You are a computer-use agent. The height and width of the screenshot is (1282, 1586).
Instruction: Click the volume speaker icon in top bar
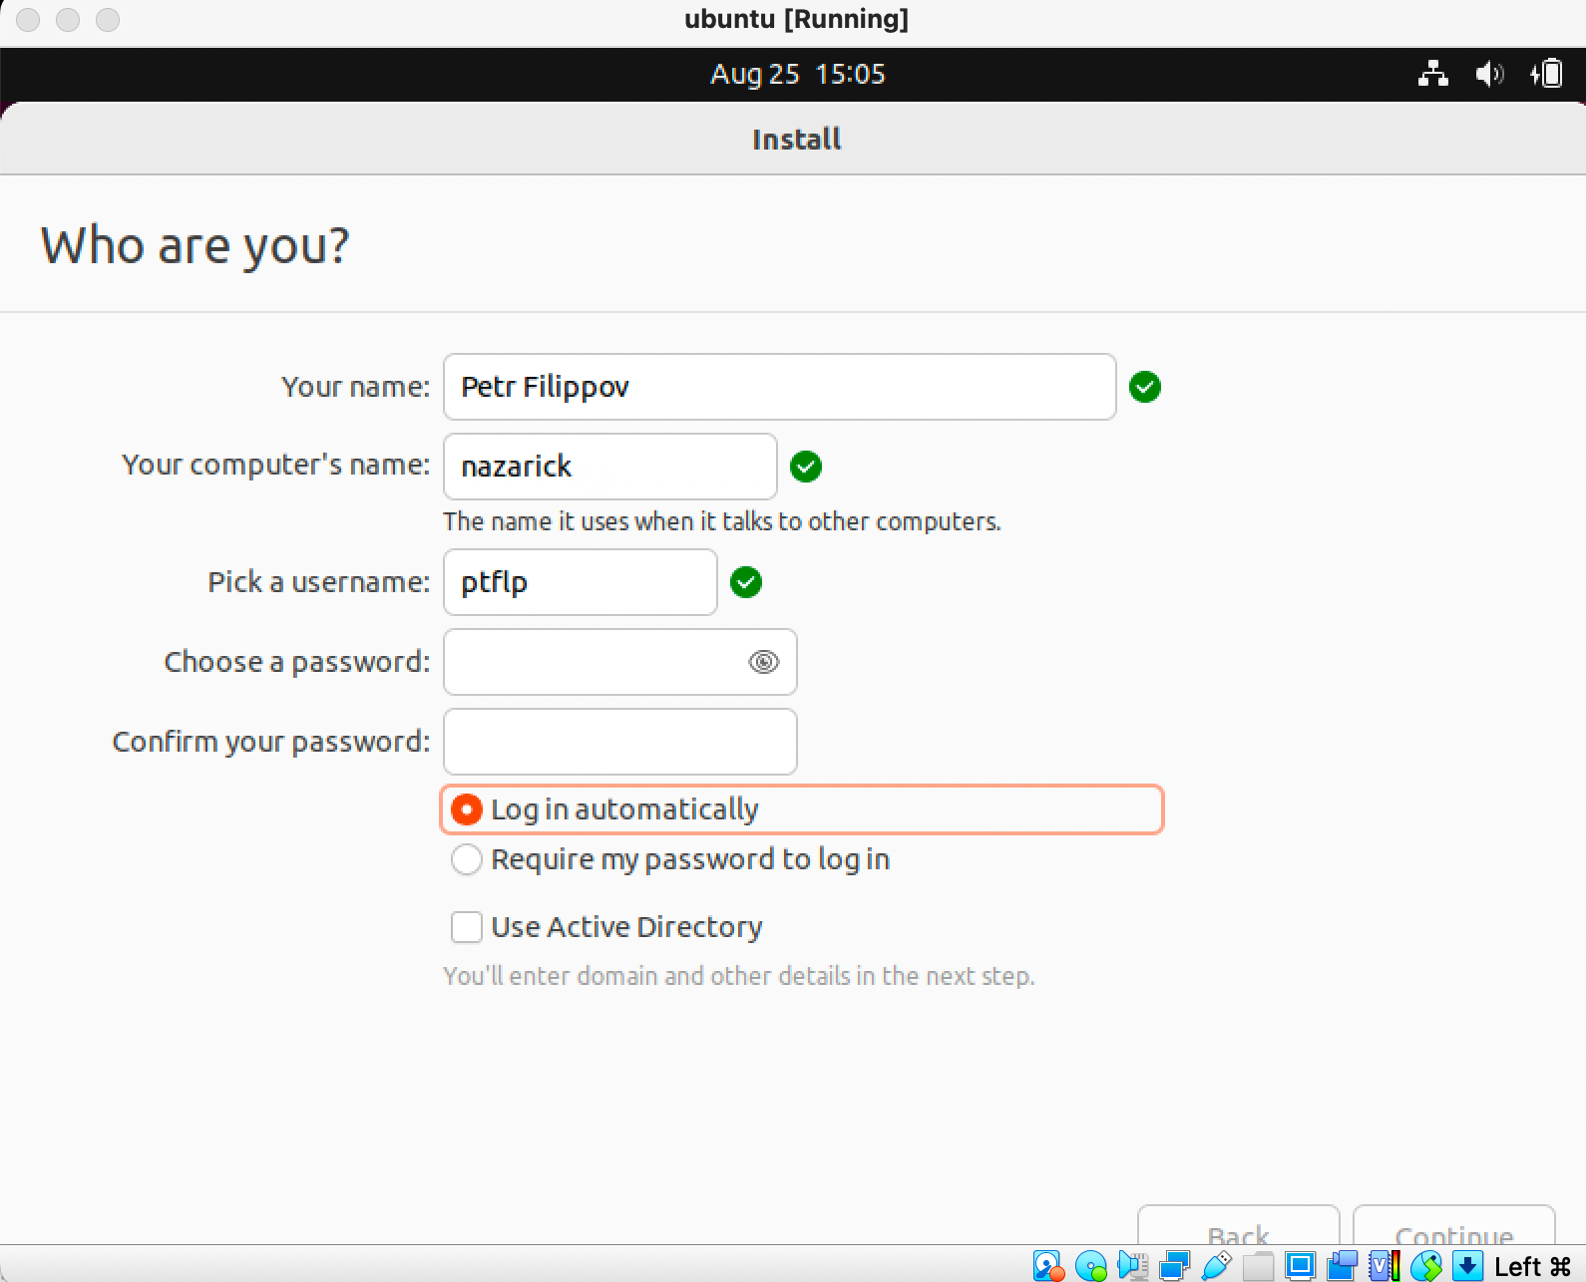point(1489,74)
